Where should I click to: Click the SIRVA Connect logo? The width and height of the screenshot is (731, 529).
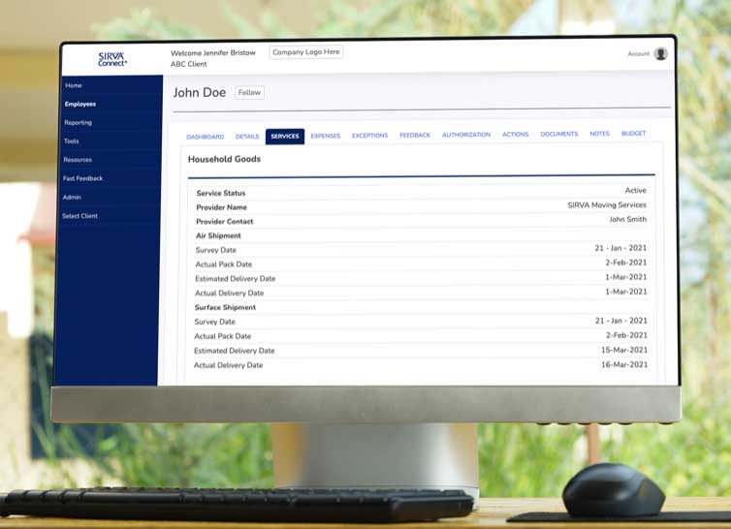[111, 59]
